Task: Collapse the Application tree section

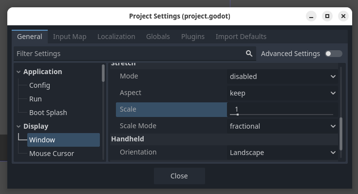Action: click(19, 72)
